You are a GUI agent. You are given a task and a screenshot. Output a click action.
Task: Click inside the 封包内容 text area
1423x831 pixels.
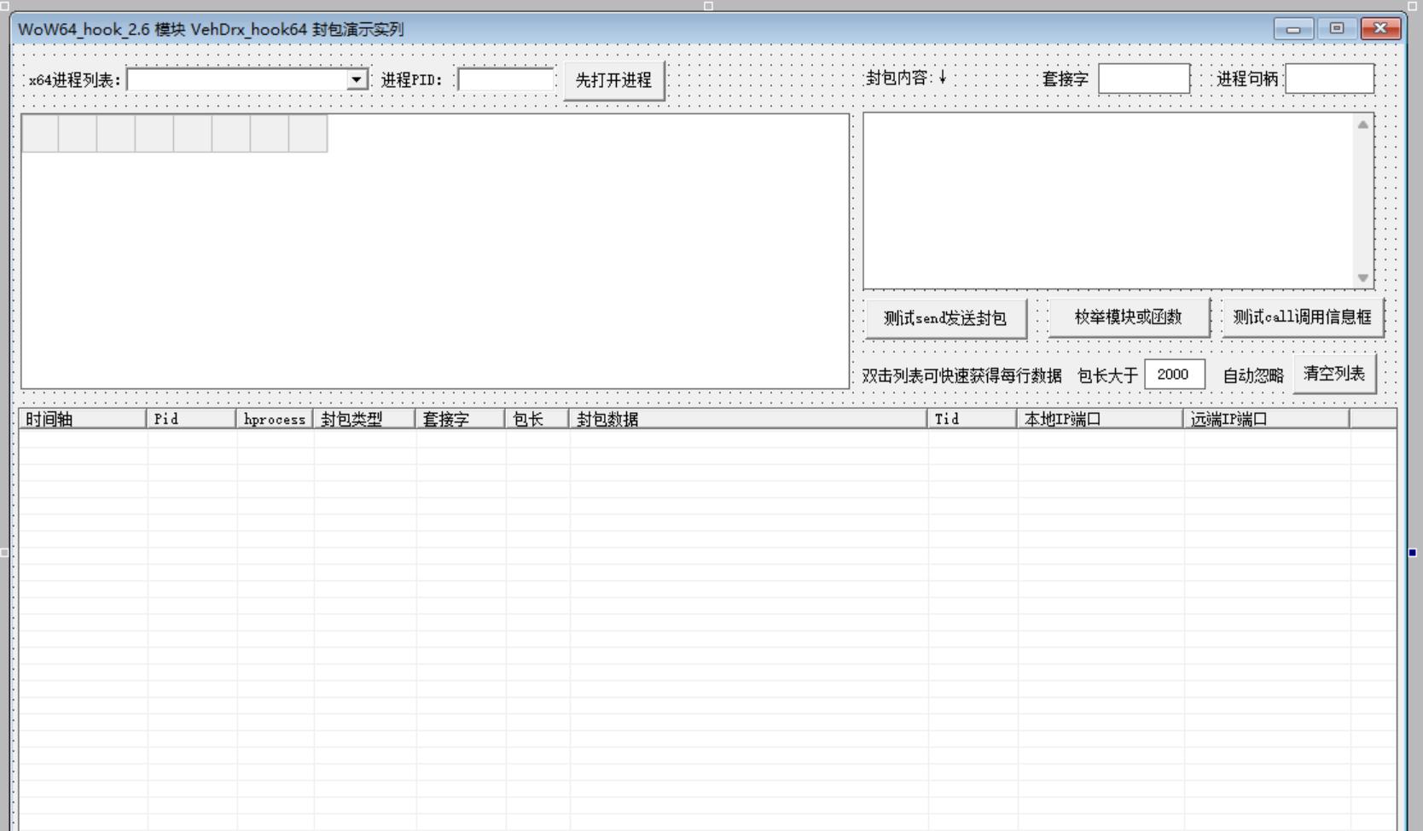click(x=1107, y=200)
